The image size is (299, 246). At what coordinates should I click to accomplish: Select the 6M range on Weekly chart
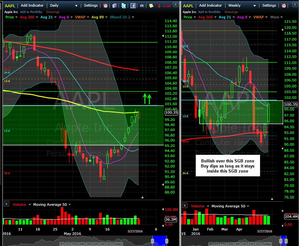(x=231, y=244)
